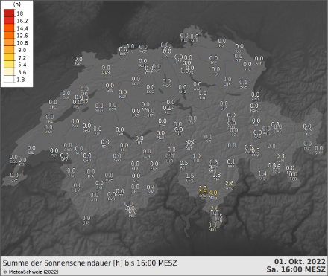This screenshot has width=328, height=276.
Task: Click the 0.0 value at station ABO
Action: pos(117,156)
